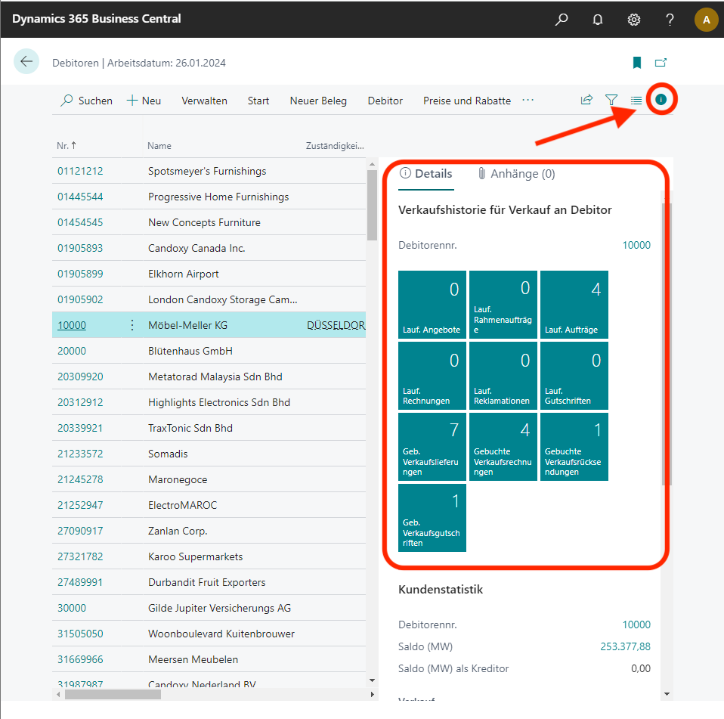Select Gilde Jupiter Versicherungs AG row
This screenshot has height=719, width=724.
(x=209, y=608)
